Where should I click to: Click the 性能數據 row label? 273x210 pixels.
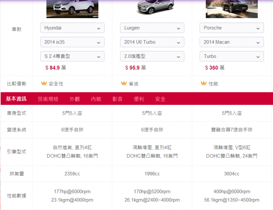pos(17,196)
